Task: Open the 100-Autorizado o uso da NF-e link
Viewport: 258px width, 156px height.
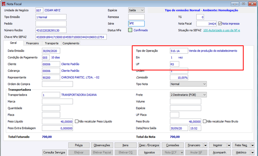Action: pyautogui.click(x=222, y=30)
